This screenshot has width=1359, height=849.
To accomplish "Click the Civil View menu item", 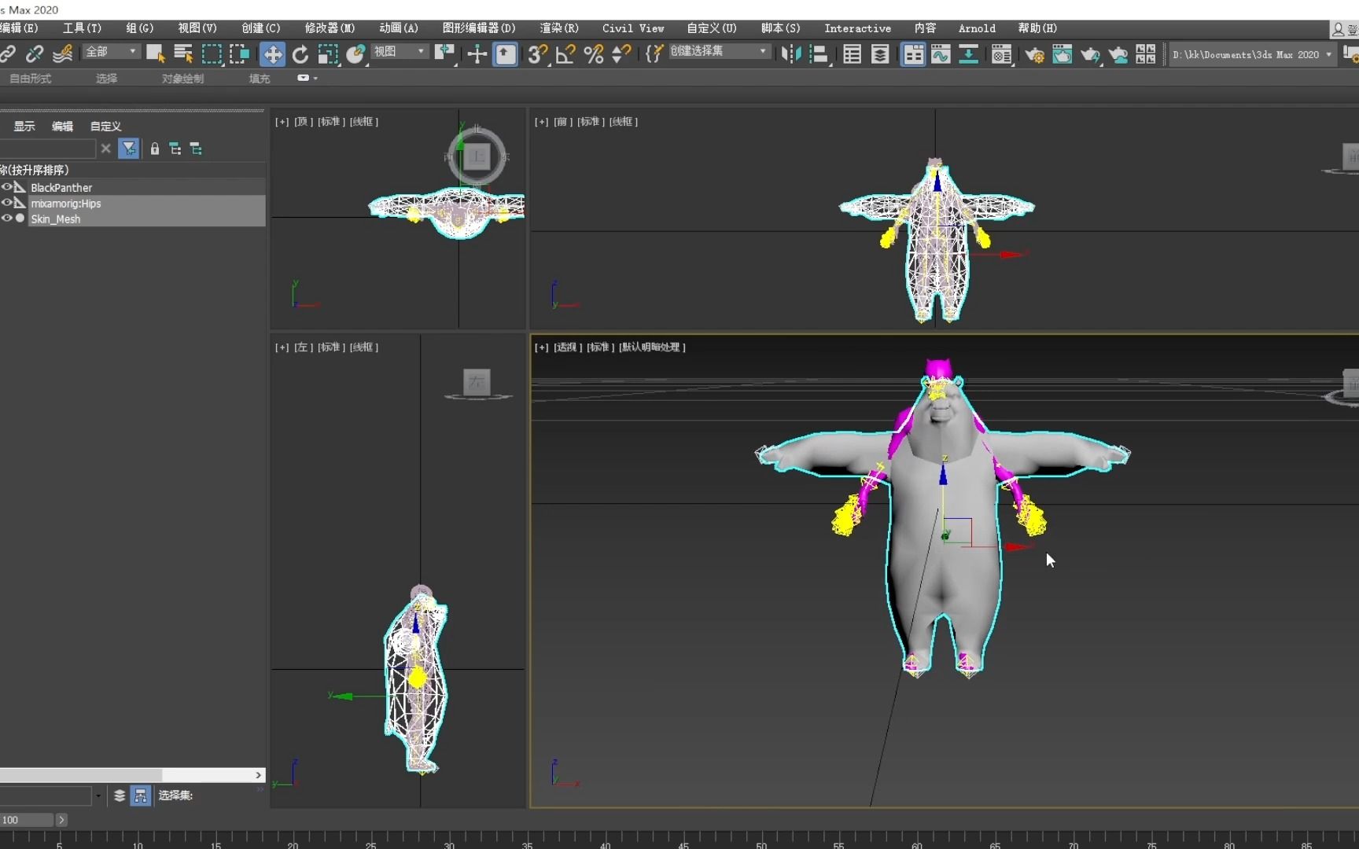I will 632,28.
